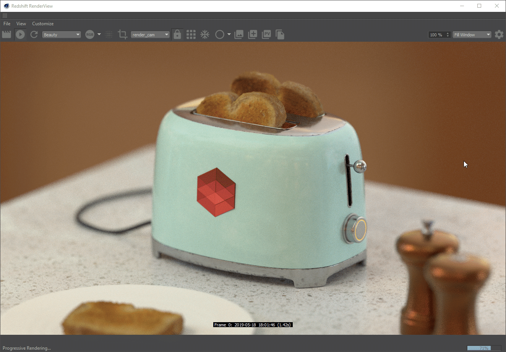Open the File menu
506x352 pixels.
coord(7,23)
